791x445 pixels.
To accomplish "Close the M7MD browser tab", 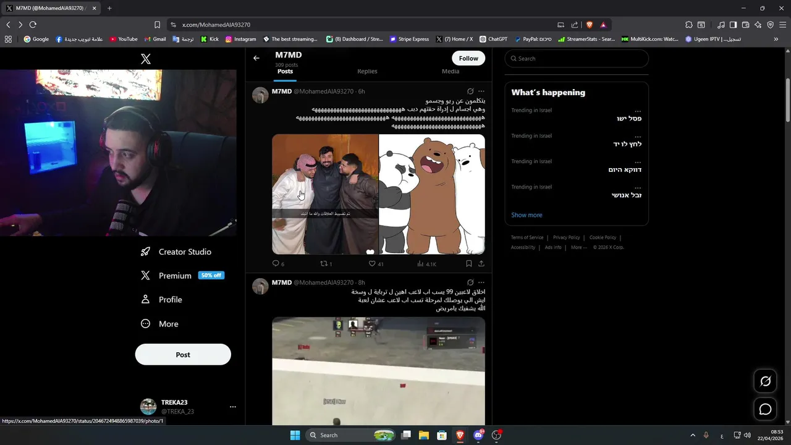I will 94,8.
